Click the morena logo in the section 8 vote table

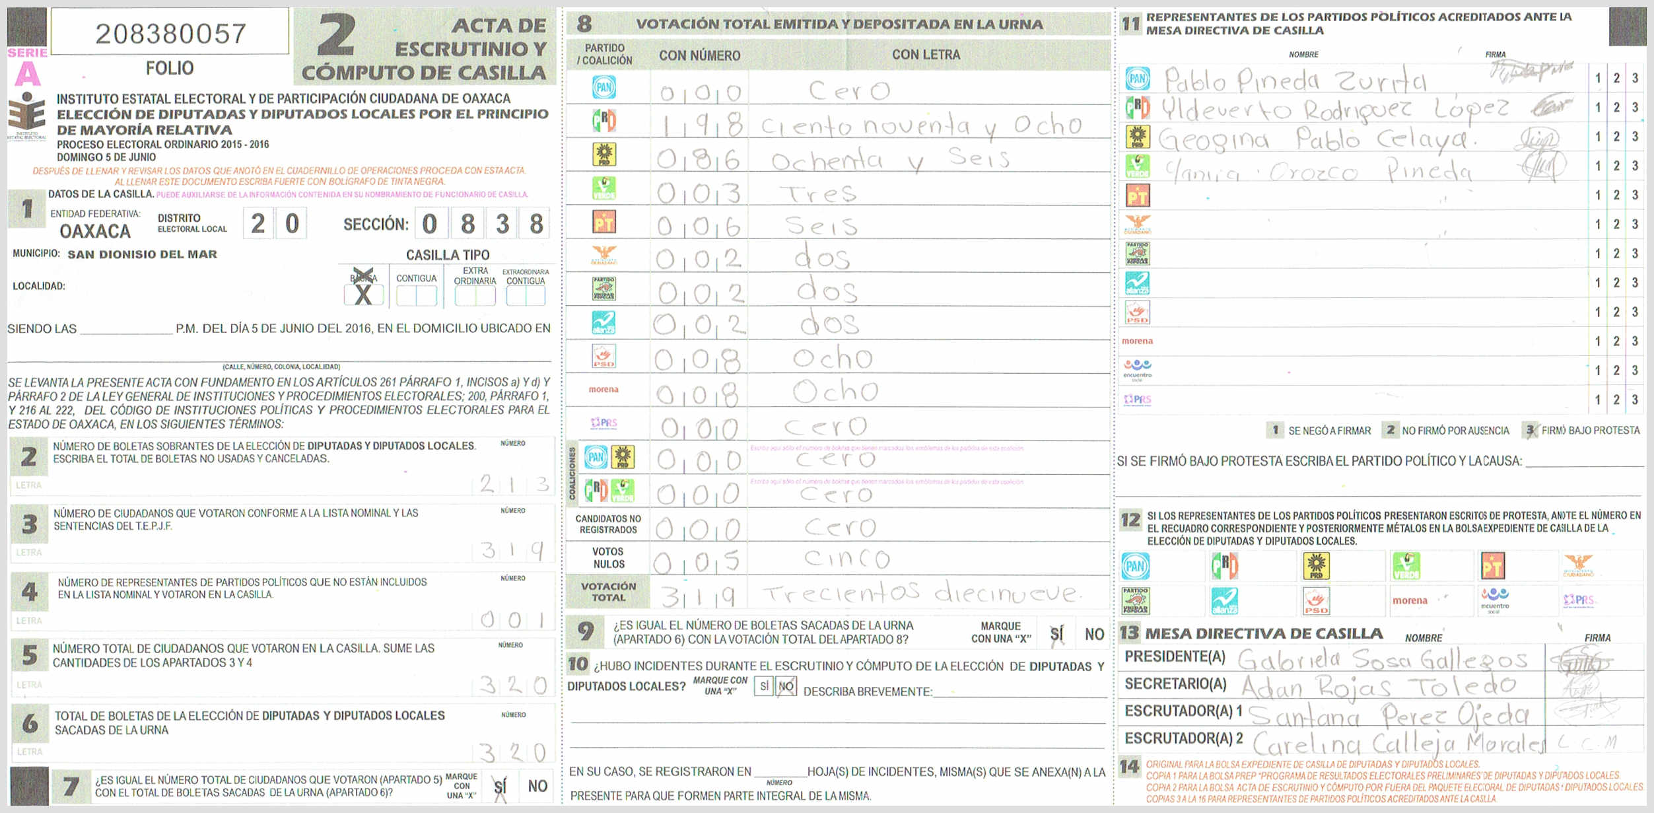point(603,390)
